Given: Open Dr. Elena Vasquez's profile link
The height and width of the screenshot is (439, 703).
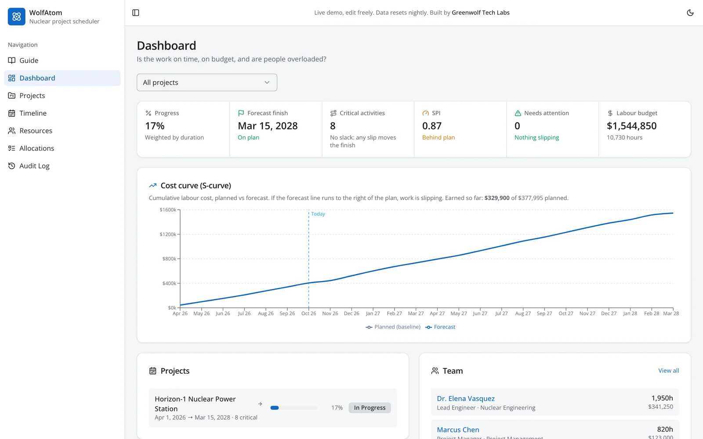Looking at the screenshot, I should coord(466,399).
